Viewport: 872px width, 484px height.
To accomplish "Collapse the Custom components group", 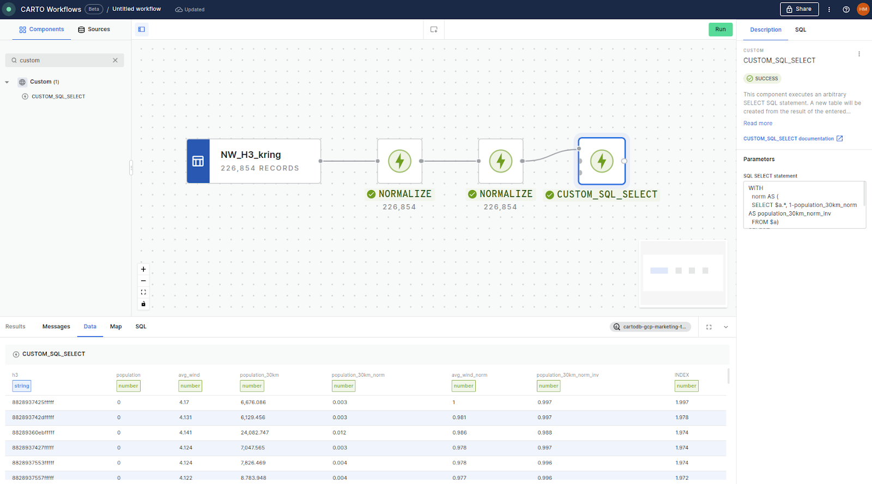I will point(7,82).
